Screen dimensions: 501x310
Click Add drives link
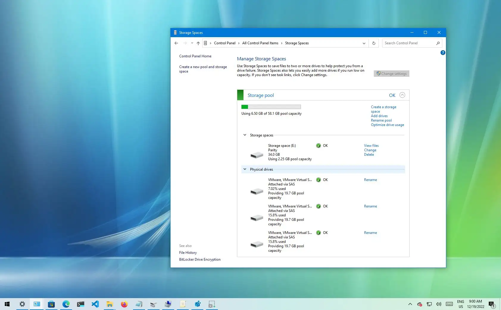[x=379, y=116]
